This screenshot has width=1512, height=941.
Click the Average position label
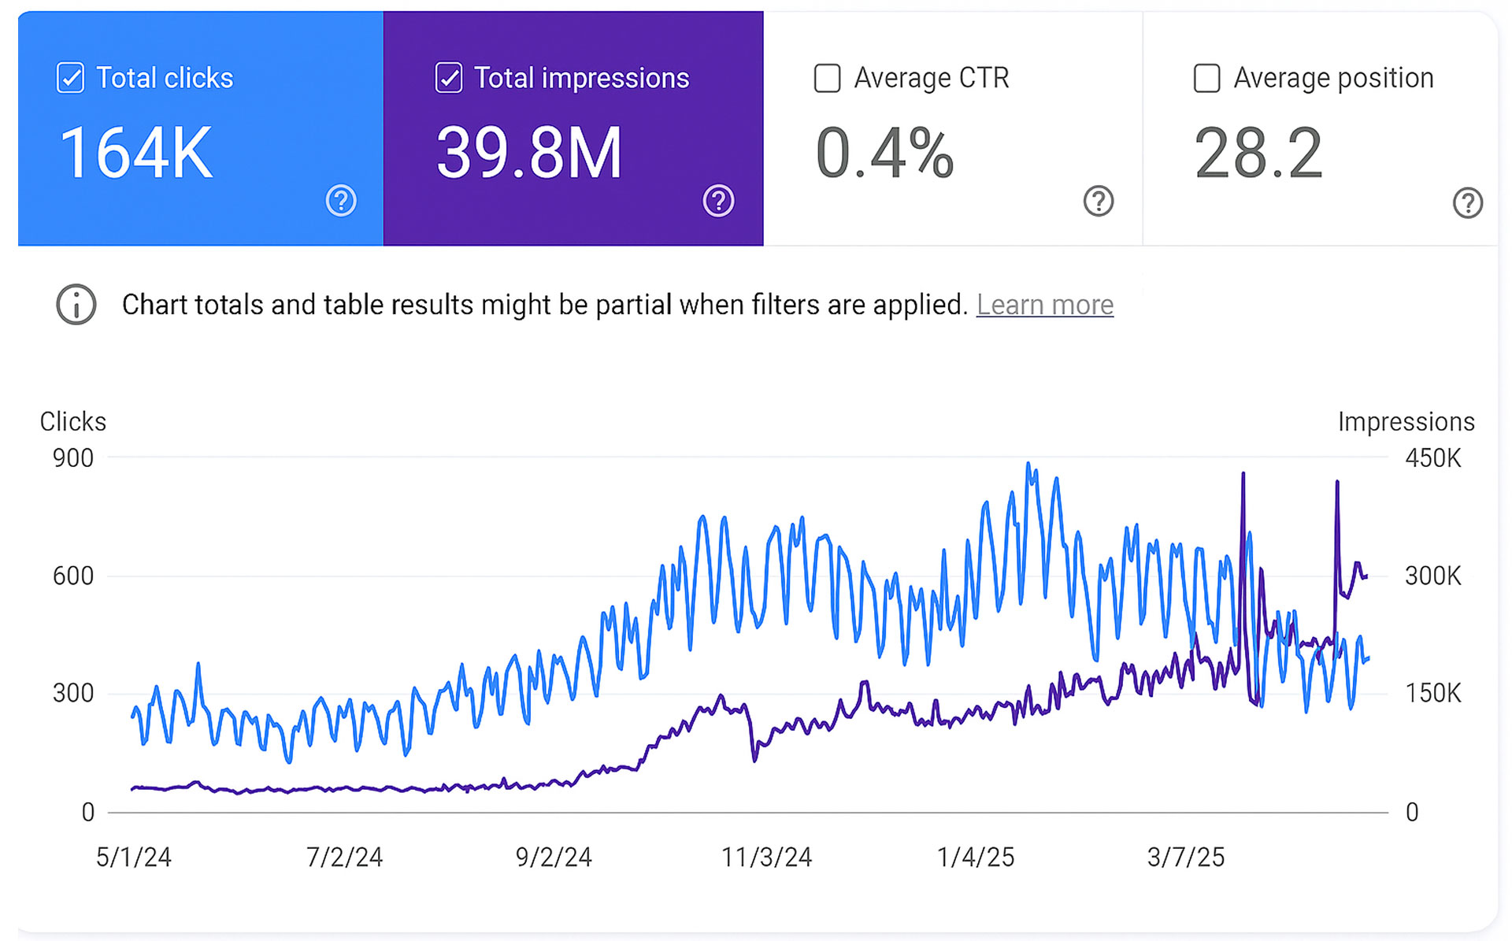tap(1334, 78)
